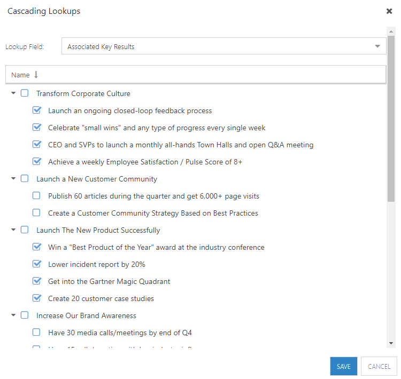Uncheck Create 20 customer case studies checkbox
This screenshot has height=379, width=401.
pos(36,298)
